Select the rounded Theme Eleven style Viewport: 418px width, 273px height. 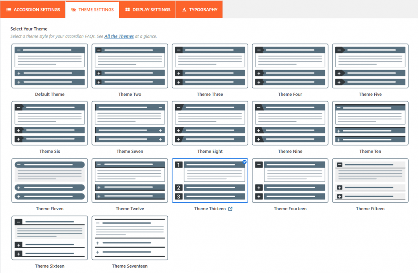[x=49, y=181]
